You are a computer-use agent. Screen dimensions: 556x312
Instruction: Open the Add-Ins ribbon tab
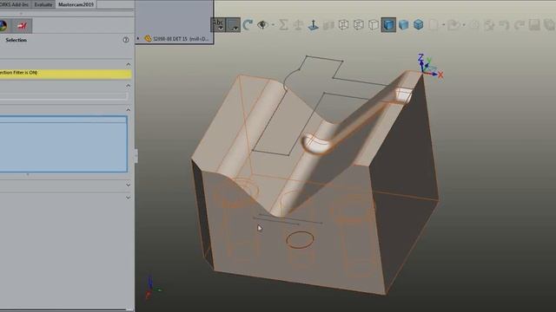tap(16, 4)
